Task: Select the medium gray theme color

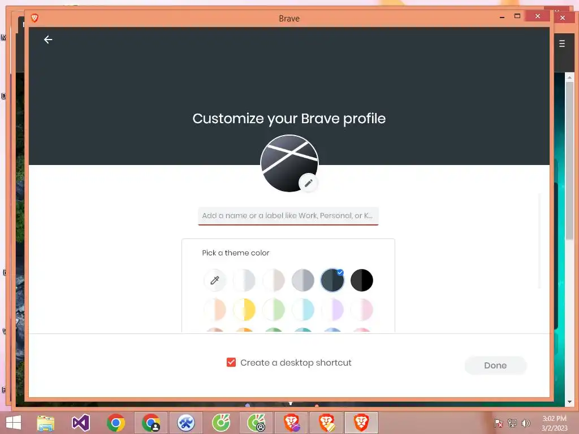Action: (303, 280)
